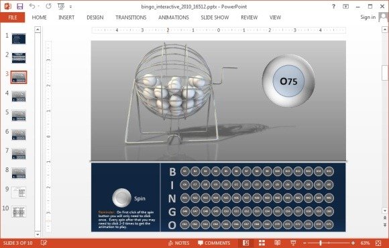
Task: Open the VIEW ribbon tab
Action: coord(275,17)
